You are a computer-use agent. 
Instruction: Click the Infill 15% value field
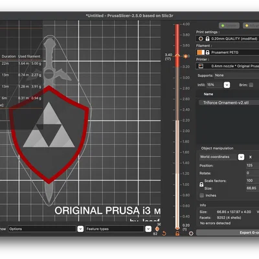[x=214, y=85]
